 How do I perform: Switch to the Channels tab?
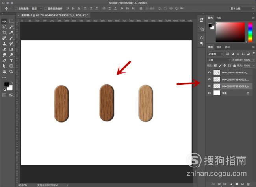tap(219, 47)
